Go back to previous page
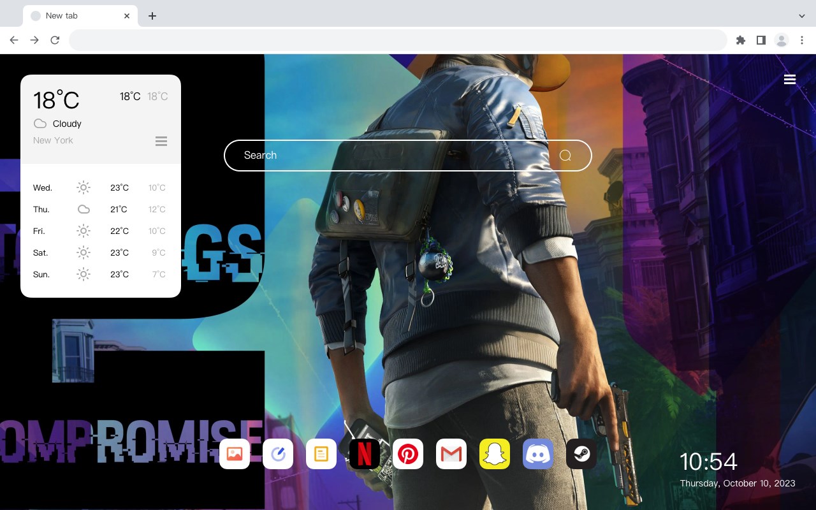The width and height of the screenshot is (816, 510). point(14,40)
